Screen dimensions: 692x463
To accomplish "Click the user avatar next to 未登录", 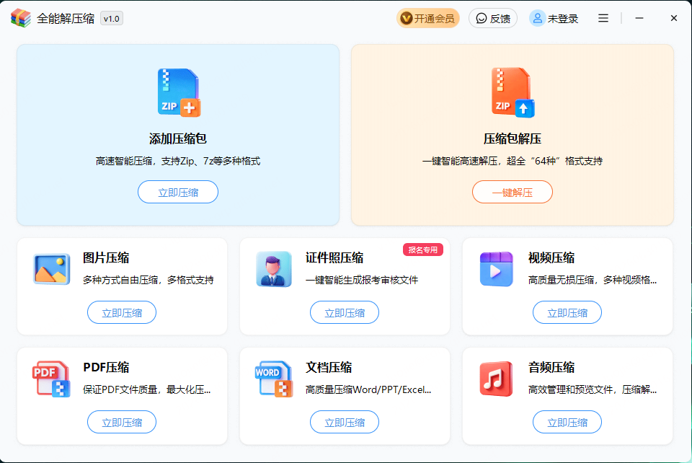I will tap(538, 18).
